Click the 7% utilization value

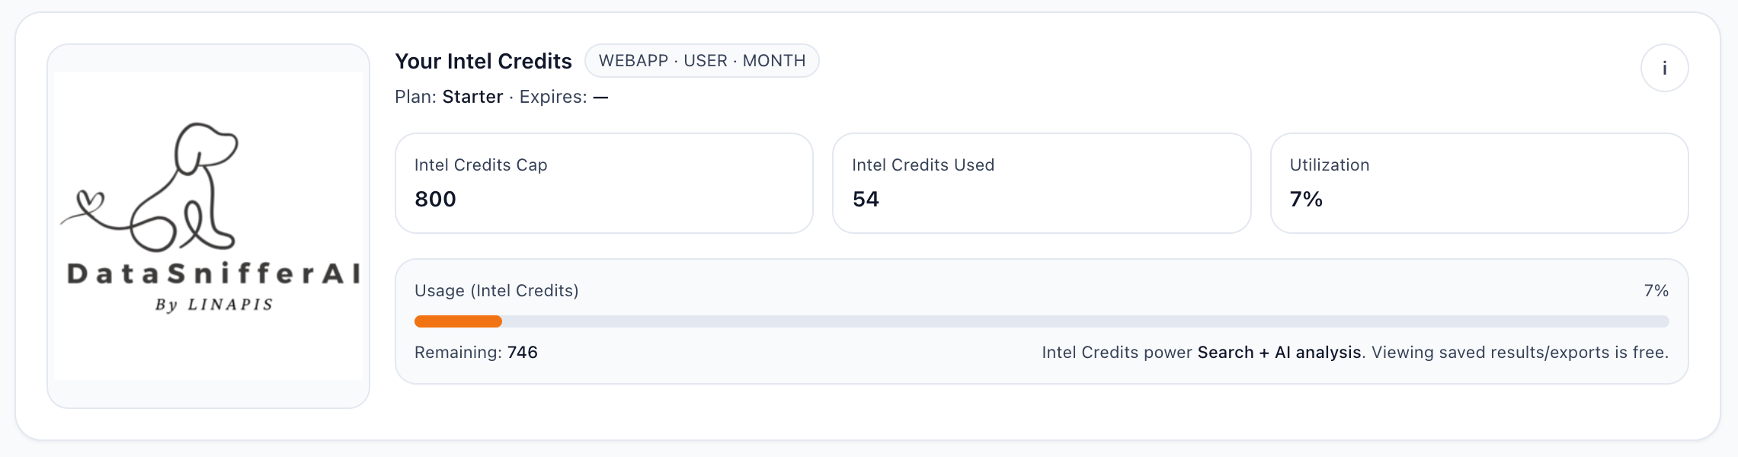pyautogui.click(x=1304, y=200)
